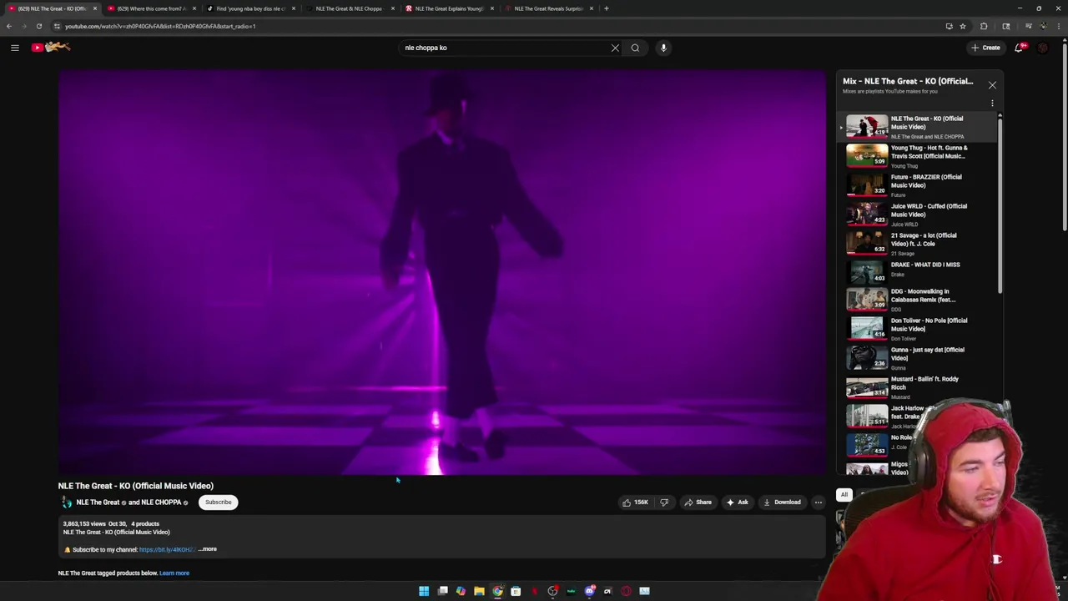
Task: Open NLE CHOPPA channel link
Action: pyautogui.click(x=161, y=503)
